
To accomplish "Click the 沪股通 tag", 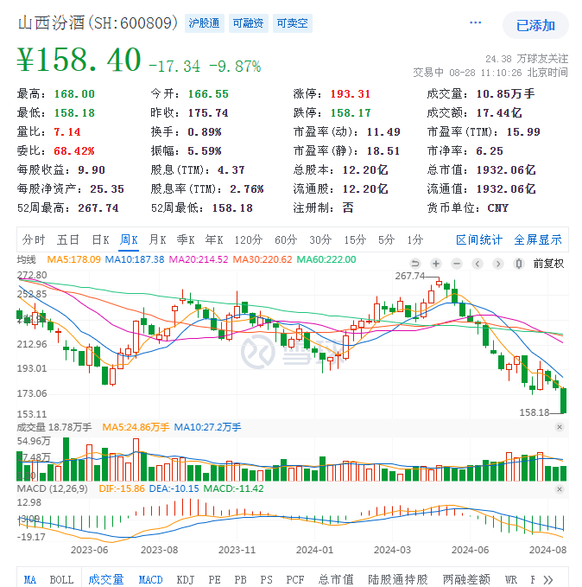I will coord(204,23).
